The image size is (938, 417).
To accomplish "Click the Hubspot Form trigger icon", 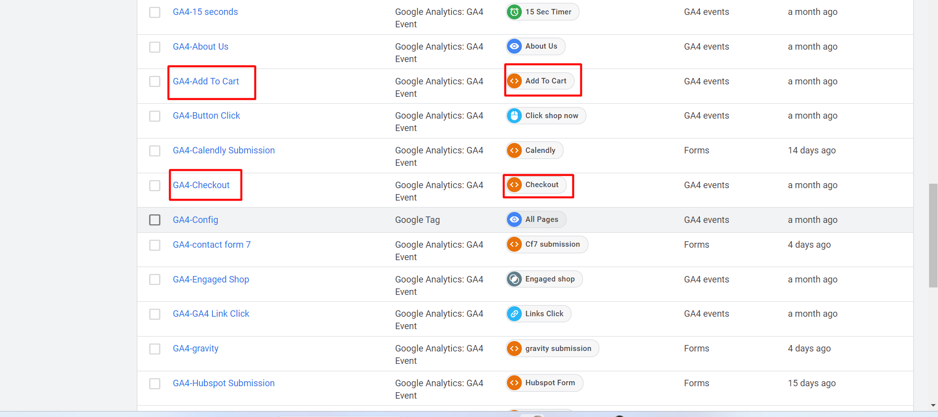I will (x=514, y=383).
